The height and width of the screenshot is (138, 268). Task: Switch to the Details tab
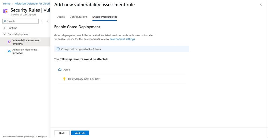coord(61,17)
